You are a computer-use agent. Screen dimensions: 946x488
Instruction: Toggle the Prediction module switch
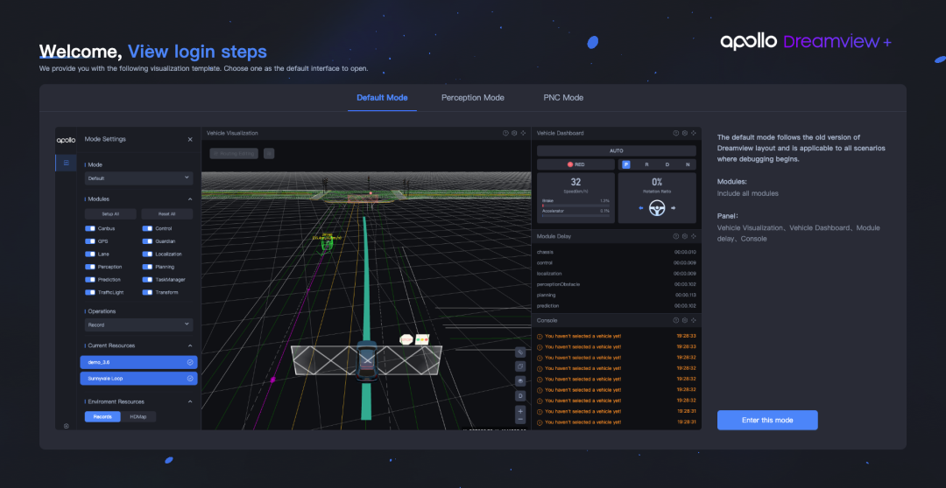coord(90,280)
